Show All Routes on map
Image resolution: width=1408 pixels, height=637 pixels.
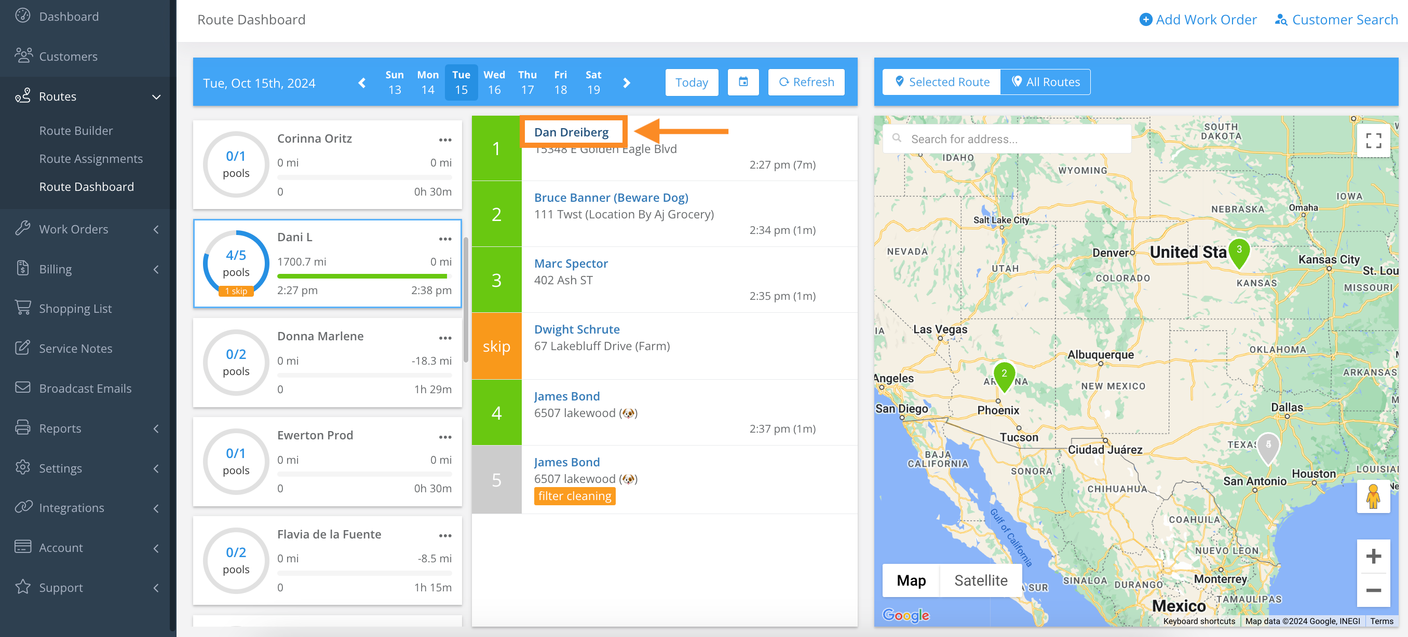(x=1045, y=82)
